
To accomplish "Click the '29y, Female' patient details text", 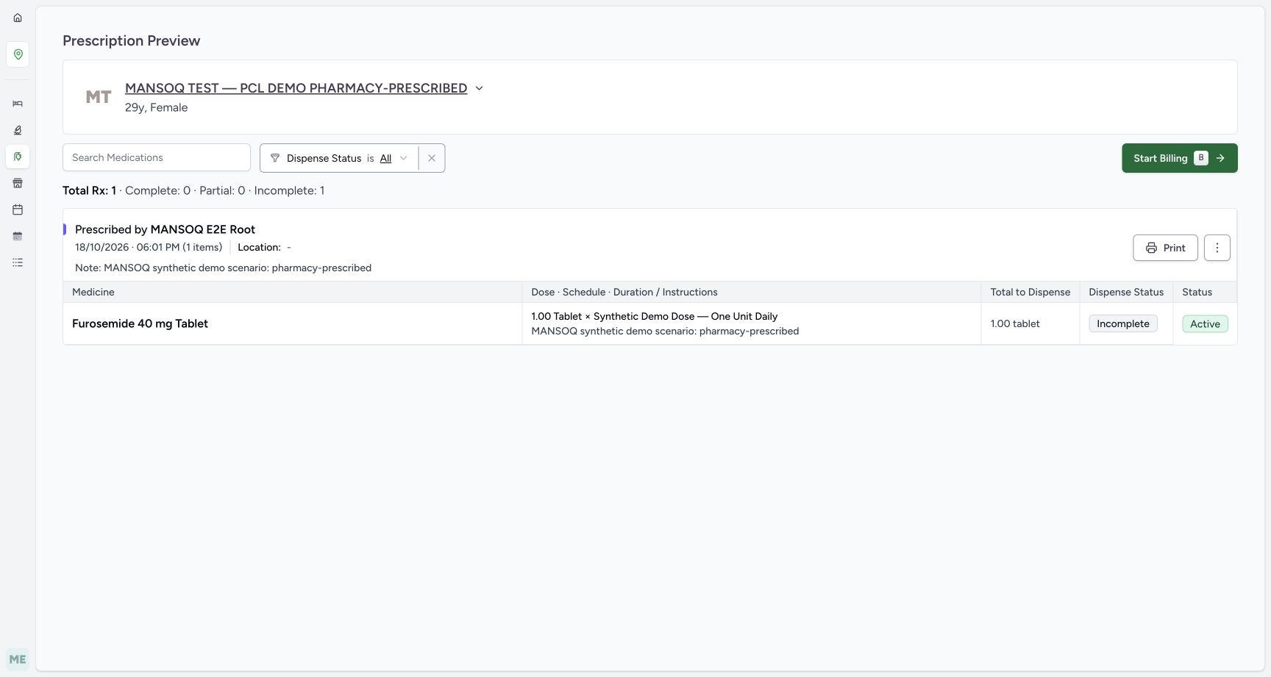I will tap(156, 107).
